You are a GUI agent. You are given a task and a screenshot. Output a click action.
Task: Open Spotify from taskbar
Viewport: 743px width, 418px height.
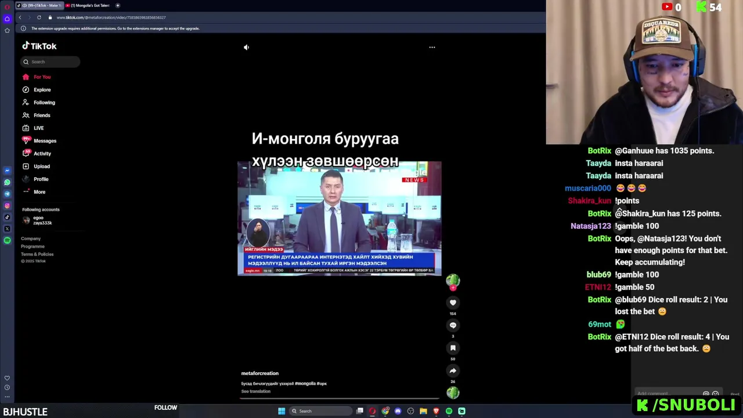[449, 411]
